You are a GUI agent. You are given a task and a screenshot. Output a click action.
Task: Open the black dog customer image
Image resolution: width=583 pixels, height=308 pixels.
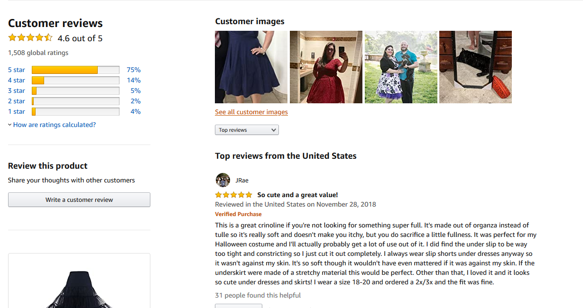475,67
